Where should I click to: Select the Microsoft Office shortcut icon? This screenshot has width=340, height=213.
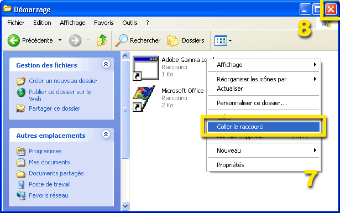[144, 98]
